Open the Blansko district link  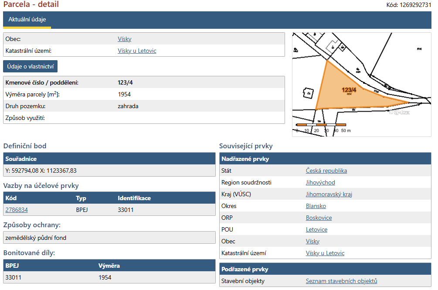click(x=316, y=206)
